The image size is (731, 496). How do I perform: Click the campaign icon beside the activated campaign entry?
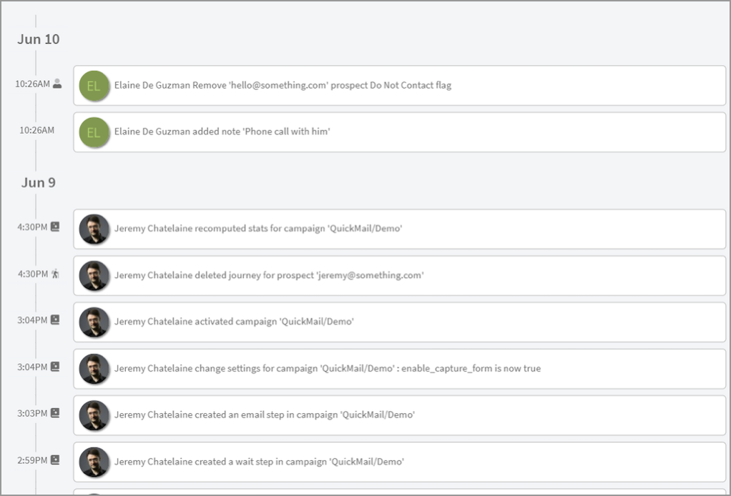55,320
